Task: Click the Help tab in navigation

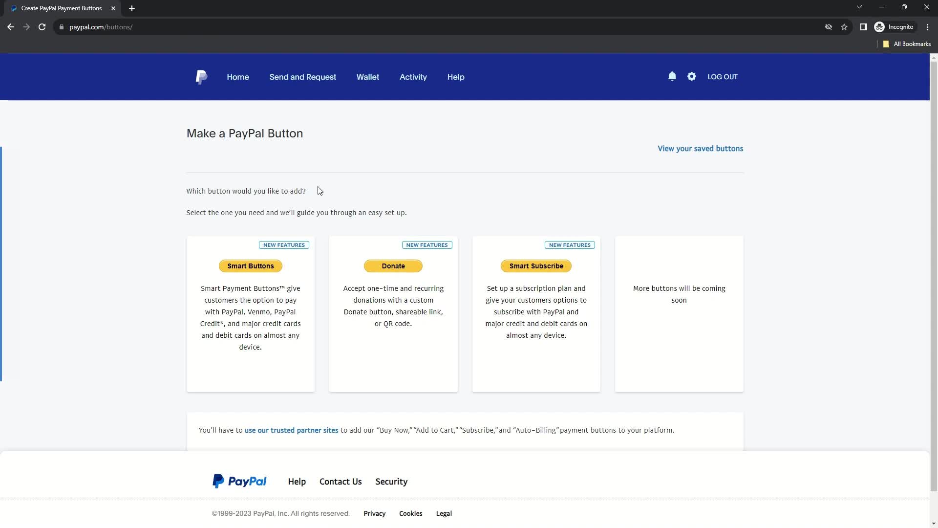Action: pyautogui.click(x=456, y=77)
